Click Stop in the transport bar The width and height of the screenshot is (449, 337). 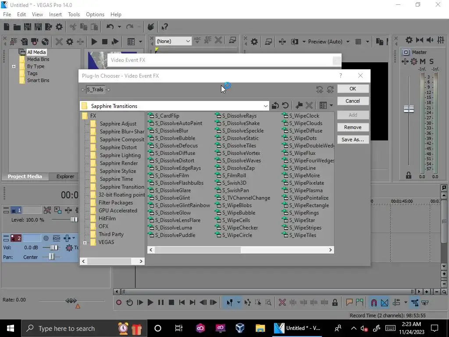tap(171, 302)
